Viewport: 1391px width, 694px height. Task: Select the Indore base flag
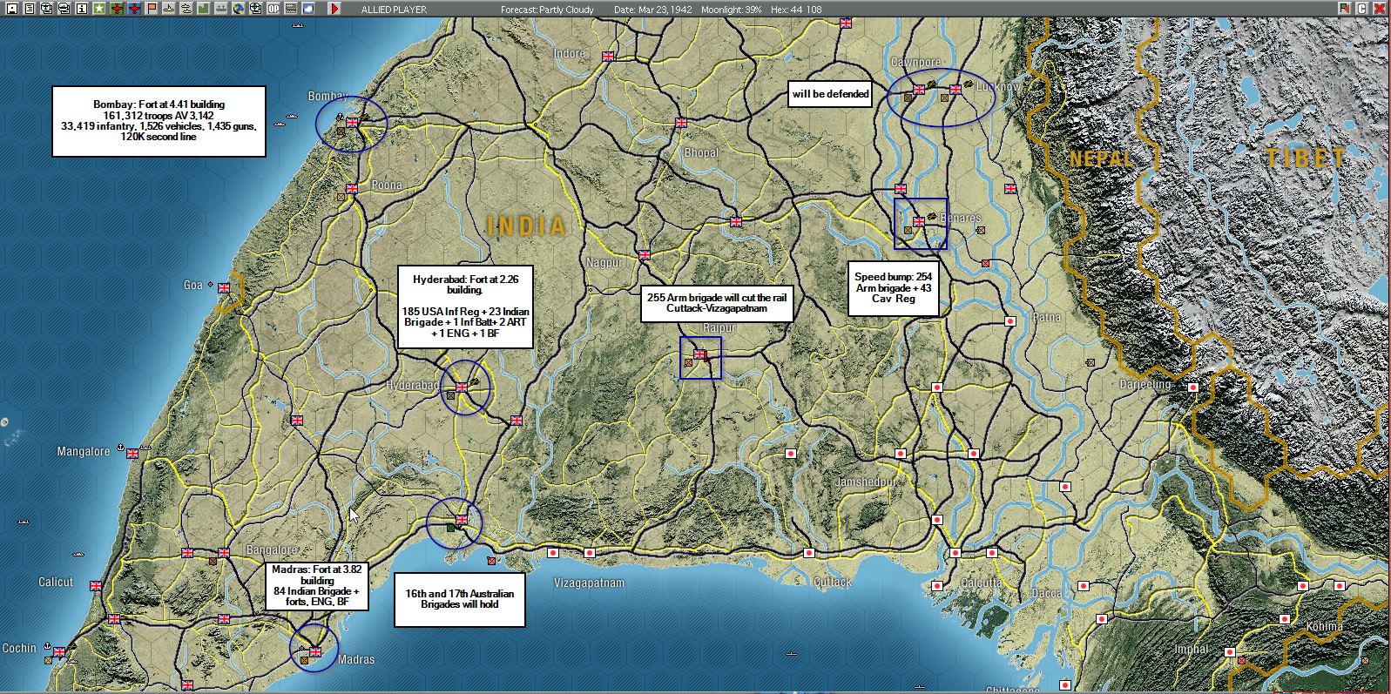[608, 56]
